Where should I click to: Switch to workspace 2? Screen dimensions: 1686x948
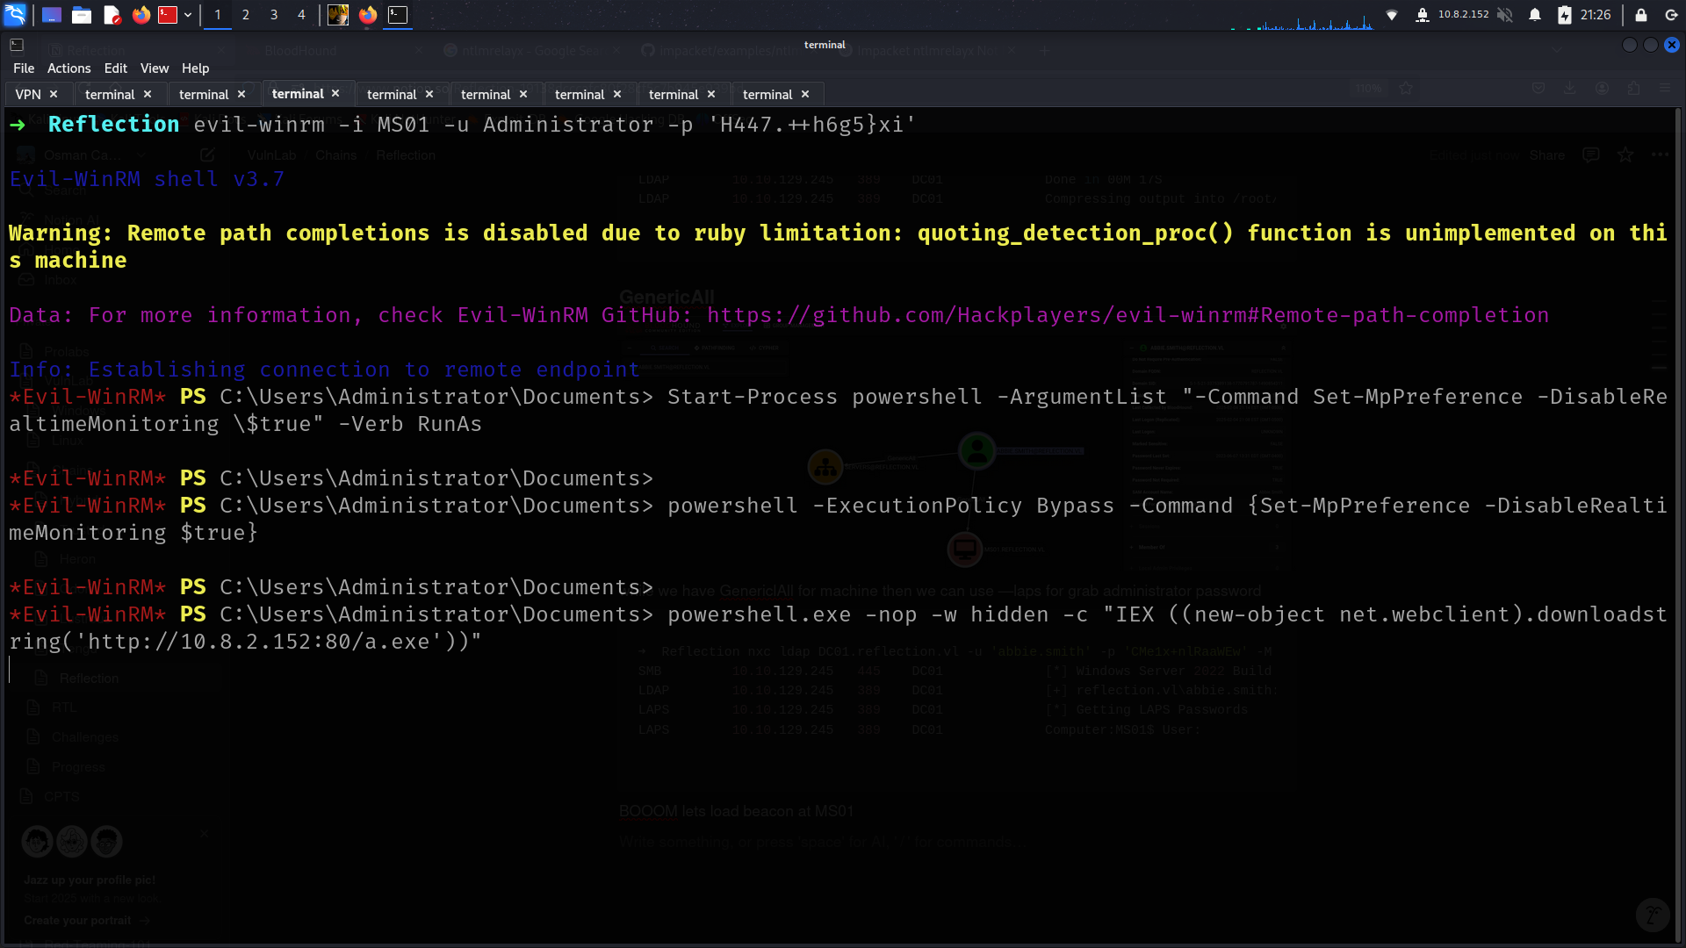[246, 15]
